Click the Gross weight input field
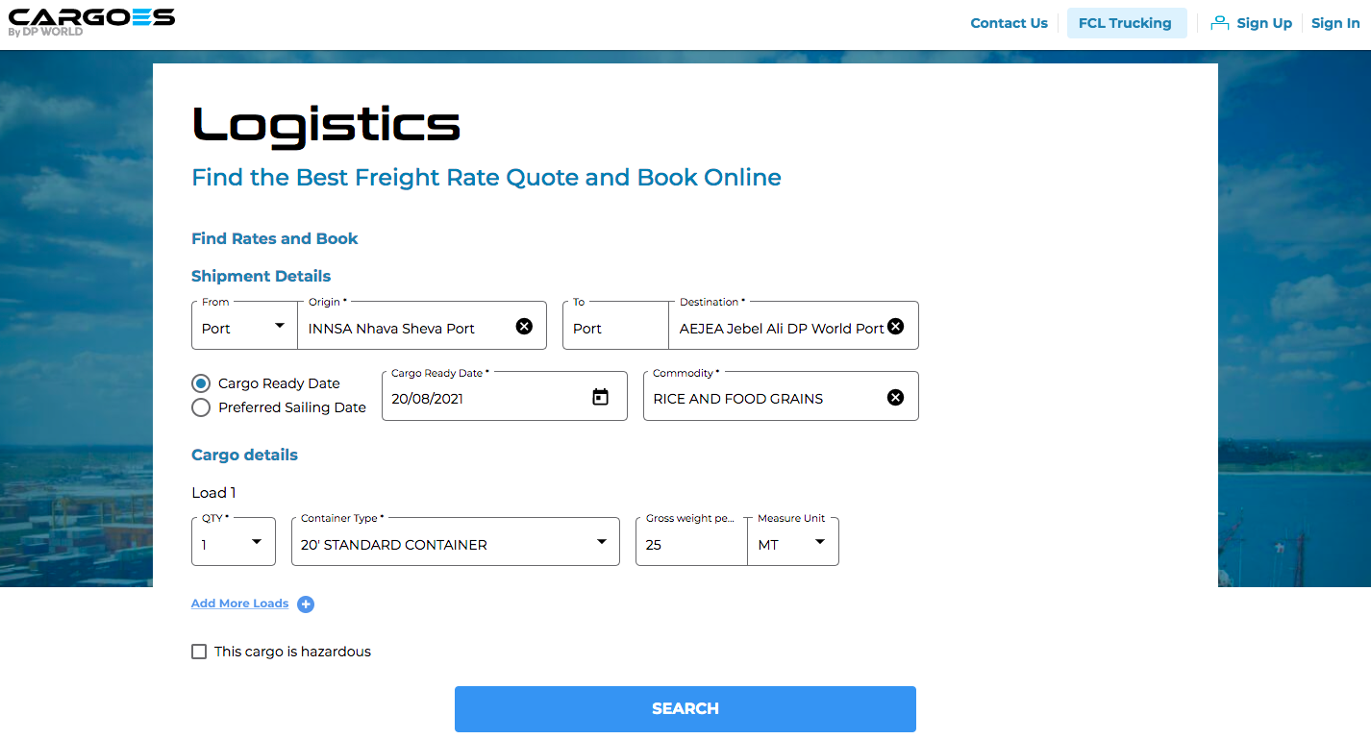The height and width of the screenshot is (739, 1371). 687,543
